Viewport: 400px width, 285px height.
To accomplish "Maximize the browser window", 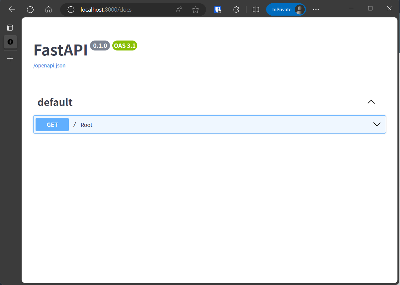I will (370, 8).
